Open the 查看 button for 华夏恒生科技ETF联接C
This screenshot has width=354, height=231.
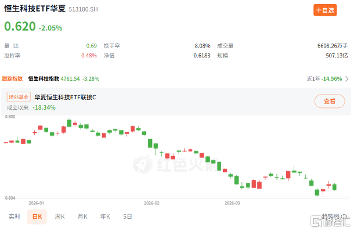(x=330, y=101)
